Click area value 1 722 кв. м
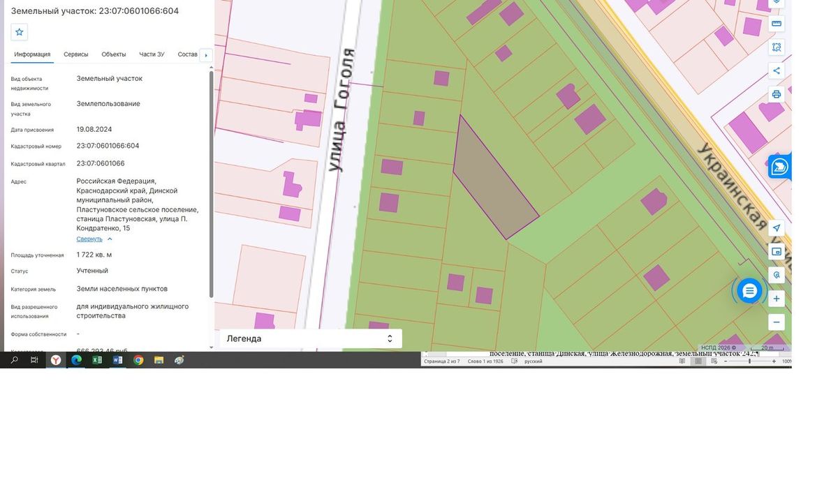838x503 pixels. (x=94, y=255)
